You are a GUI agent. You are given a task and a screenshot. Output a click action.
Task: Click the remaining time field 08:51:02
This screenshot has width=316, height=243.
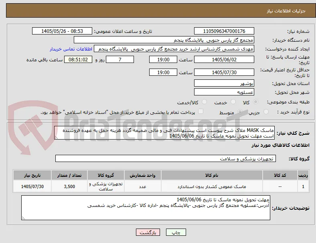point(78,60)
